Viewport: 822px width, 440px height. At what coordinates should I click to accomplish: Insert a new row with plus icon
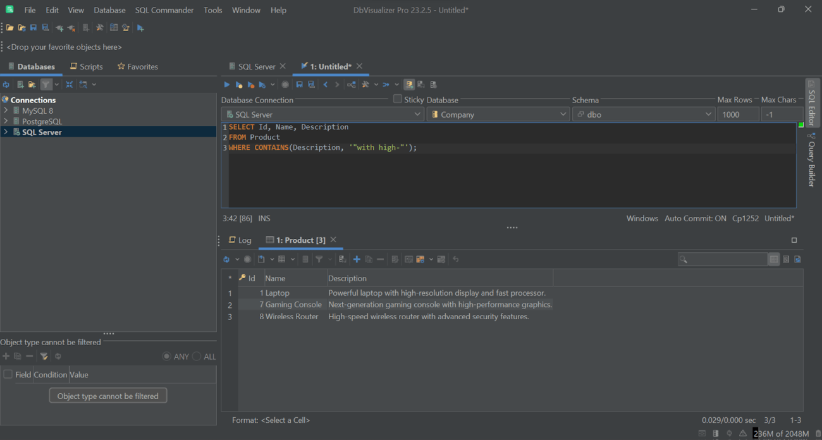point(355,259)
